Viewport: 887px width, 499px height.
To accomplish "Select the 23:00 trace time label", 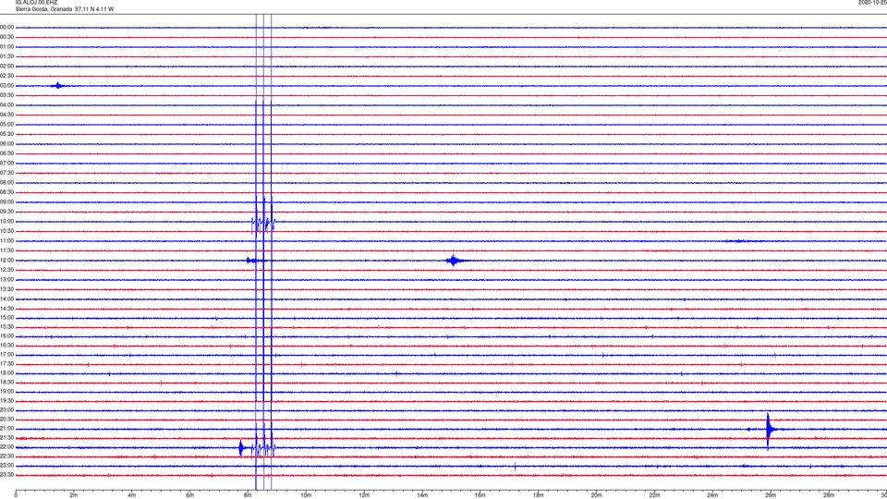I will tap(6, 466).
